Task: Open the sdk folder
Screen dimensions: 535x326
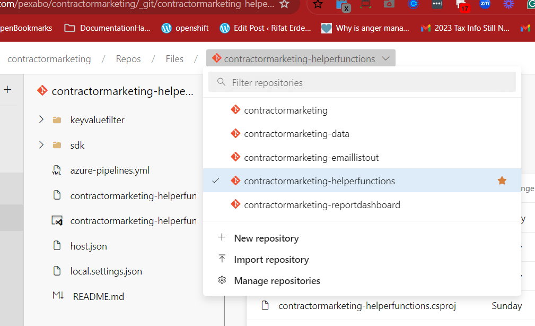Action: (x=77, y=145)
